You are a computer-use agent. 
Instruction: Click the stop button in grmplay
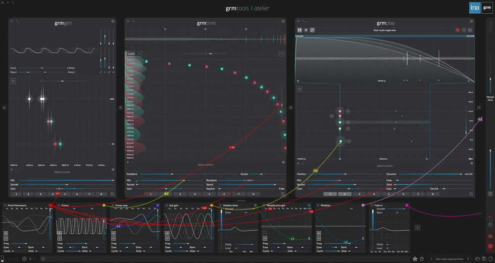point(306,30)
